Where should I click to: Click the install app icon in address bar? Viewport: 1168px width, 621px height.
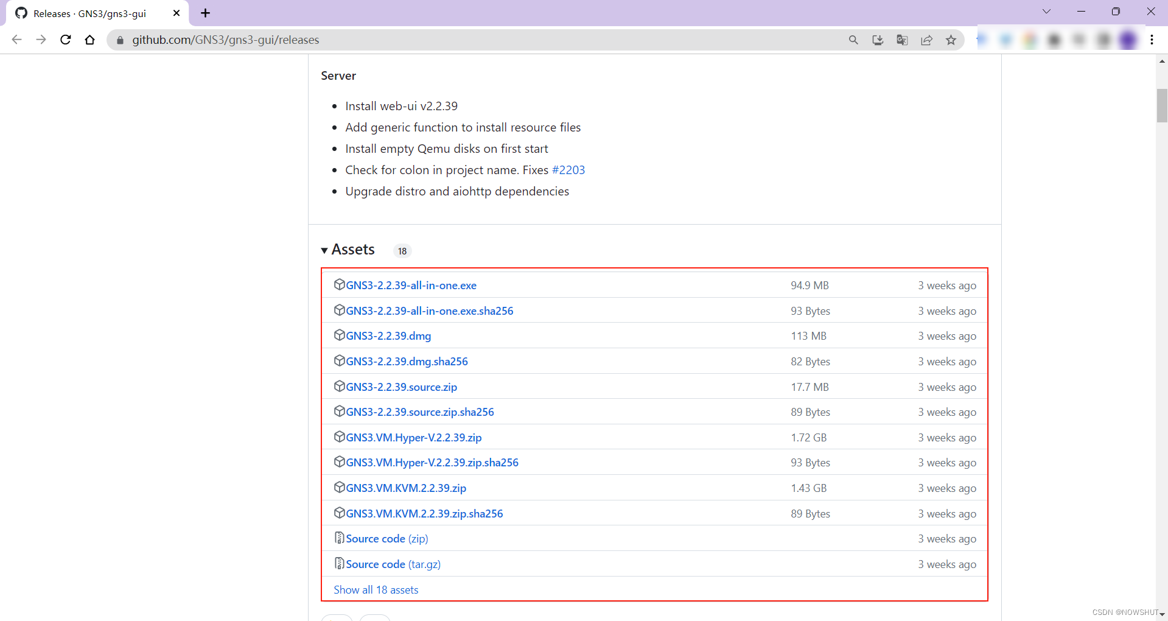(878, 40)
